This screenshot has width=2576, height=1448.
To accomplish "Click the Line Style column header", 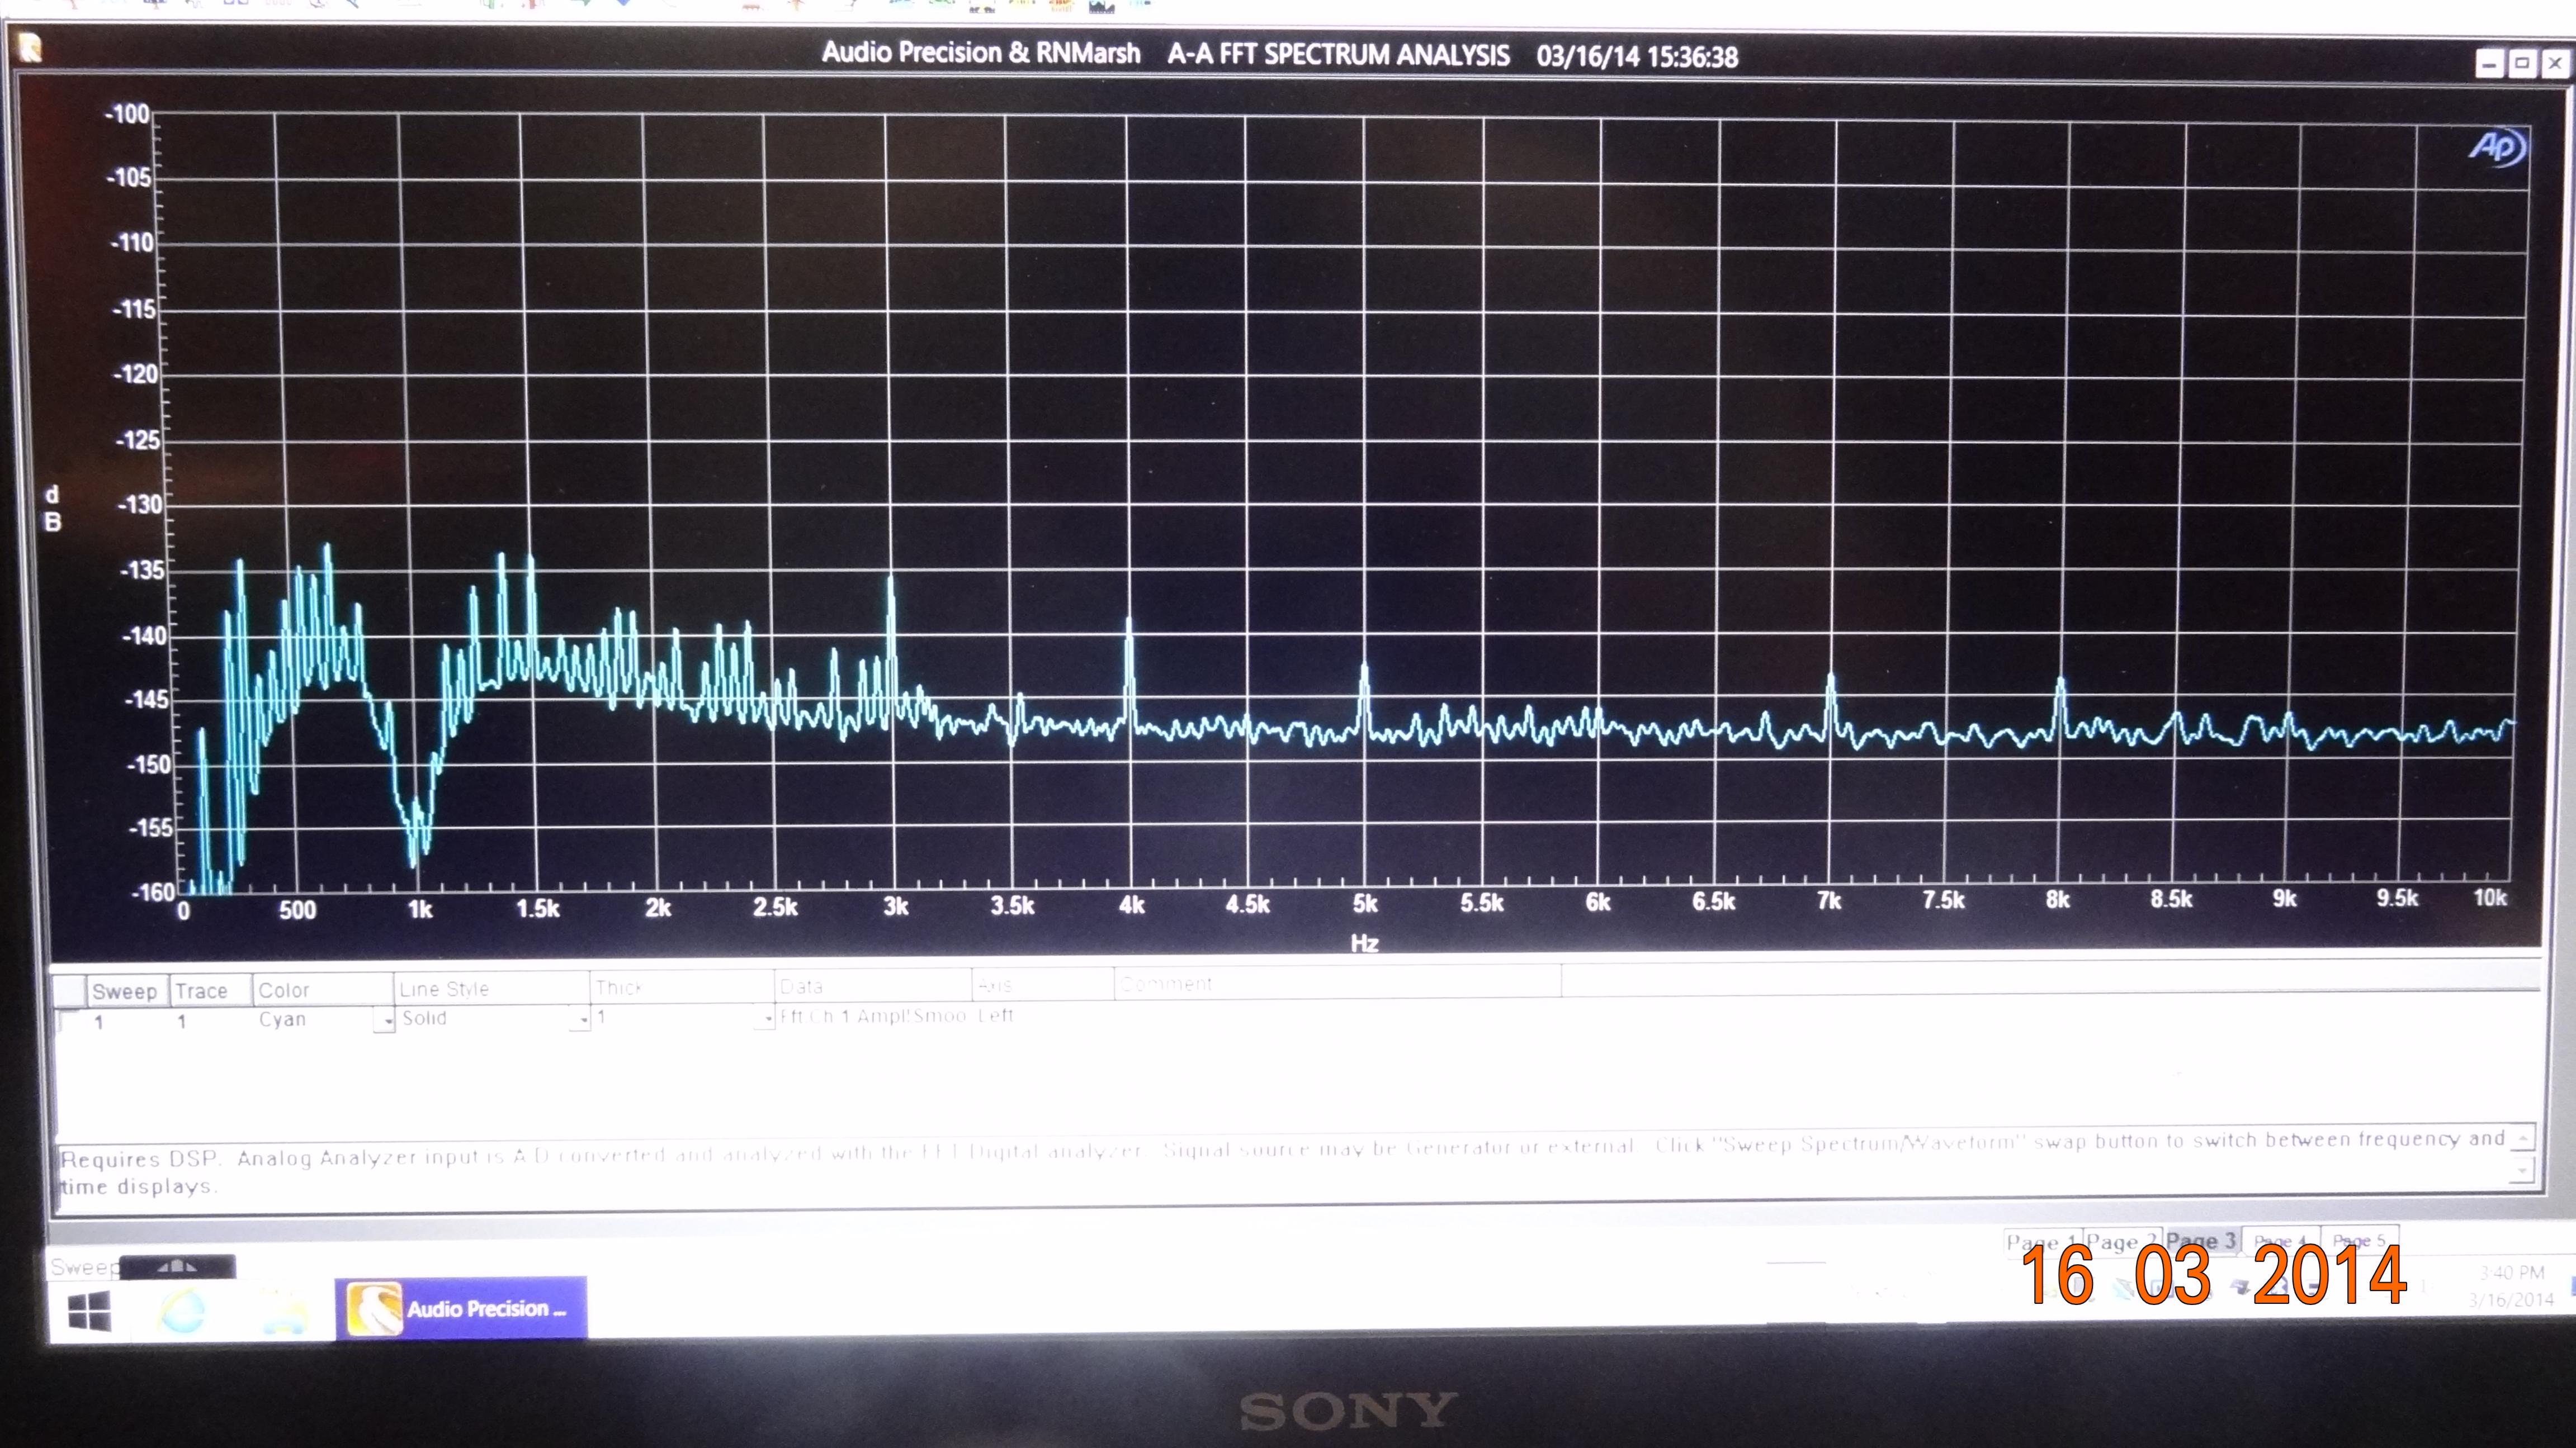I will [x=490, y=988].
